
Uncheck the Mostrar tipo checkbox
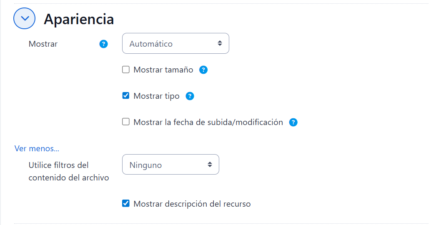point(126,96)
